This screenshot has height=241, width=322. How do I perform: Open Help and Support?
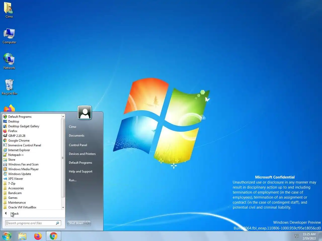coord(80,171)
